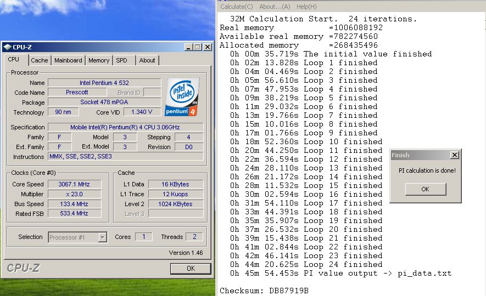Click 'The initial value finished' line

coord(331,54)
